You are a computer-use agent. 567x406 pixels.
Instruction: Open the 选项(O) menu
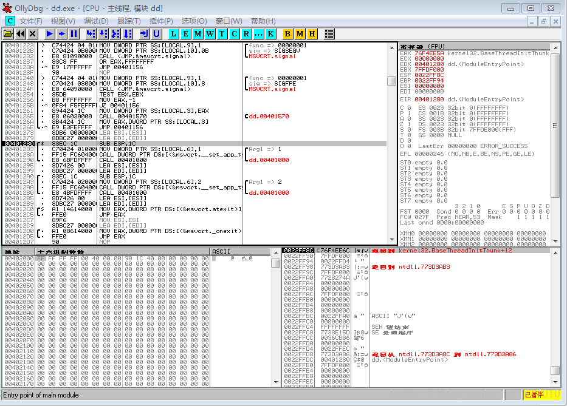[x=194, y=21]
